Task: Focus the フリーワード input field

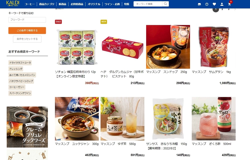Action: (27, 20)
